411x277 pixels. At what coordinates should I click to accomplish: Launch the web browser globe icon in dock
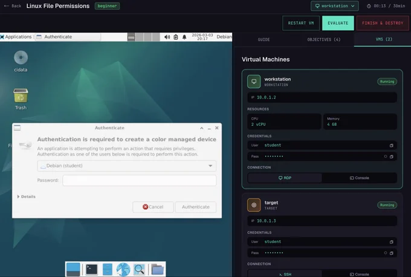(123, 269)
